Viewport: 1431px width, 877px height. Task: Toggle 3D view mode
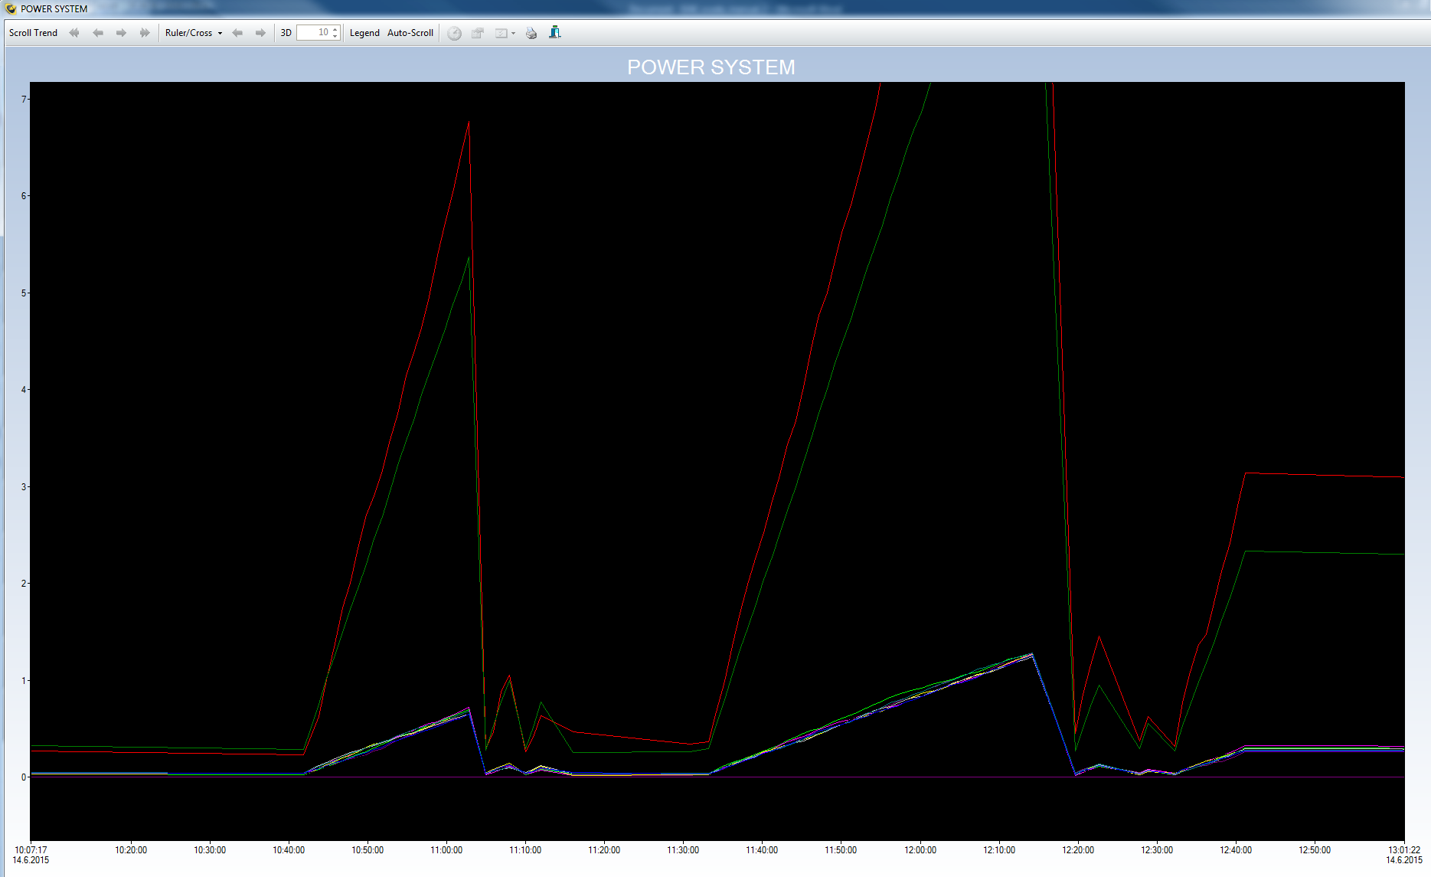coord(286,33)
